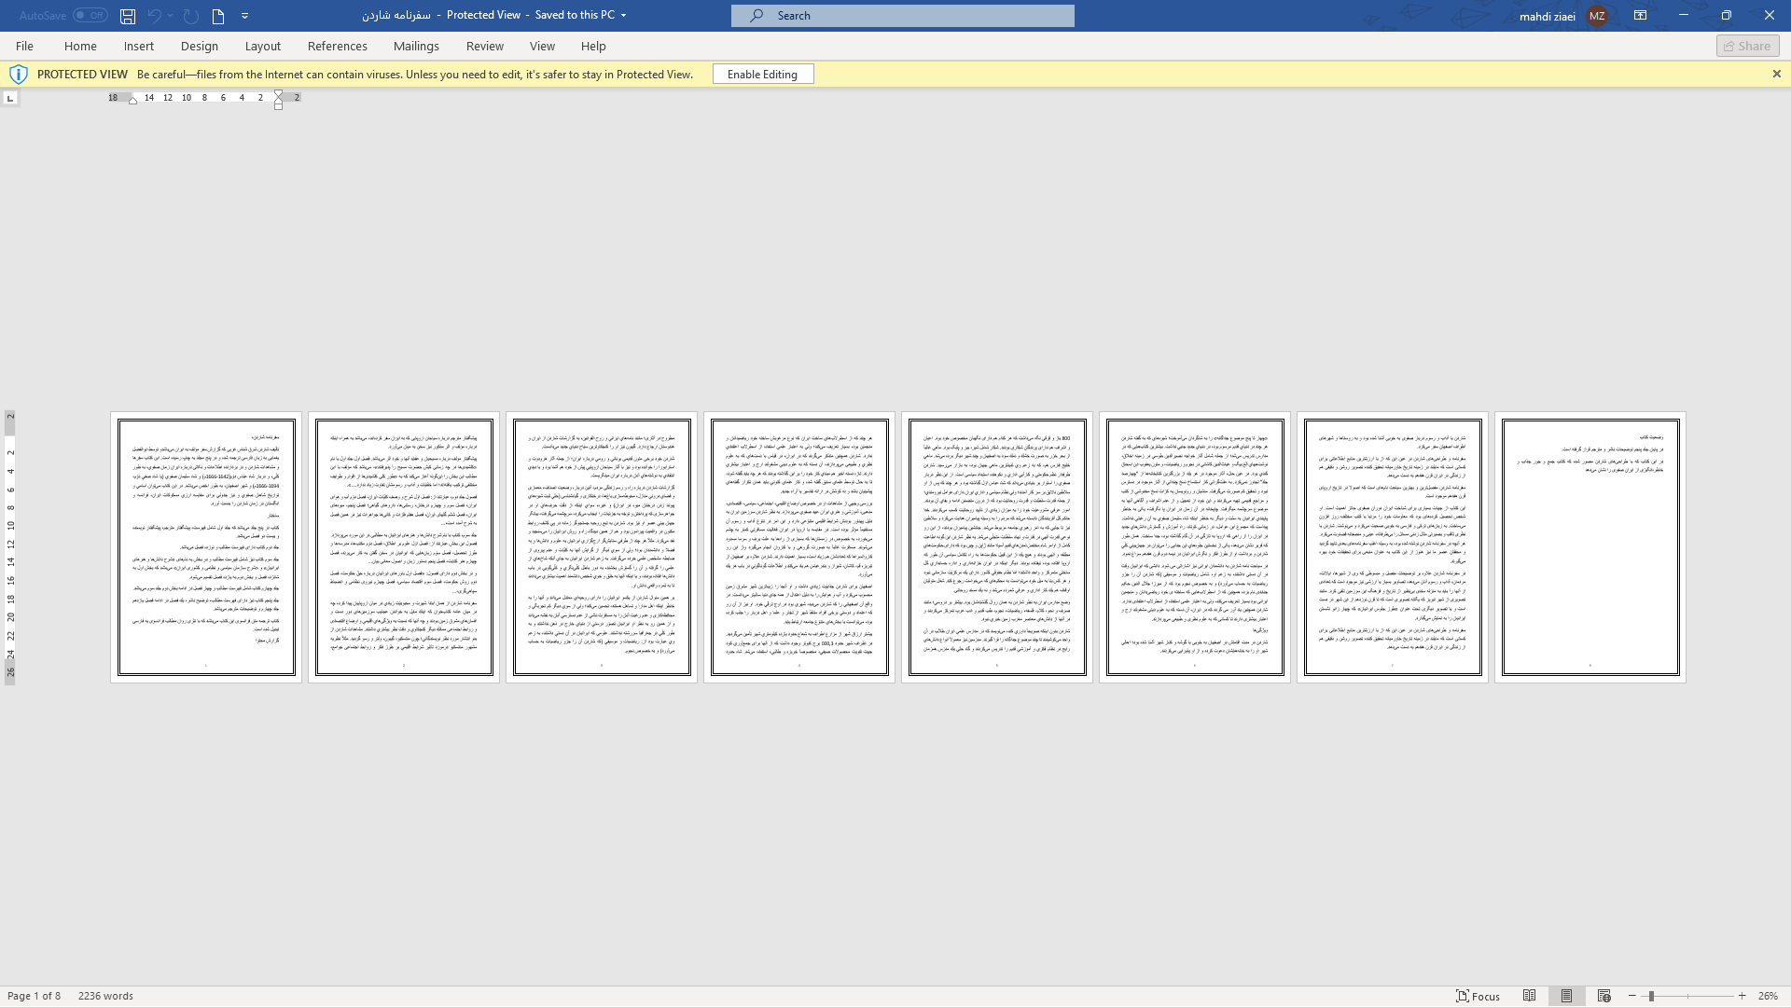
Task: Open the 26% zoom level dialog
Action: pos(1768,996)
